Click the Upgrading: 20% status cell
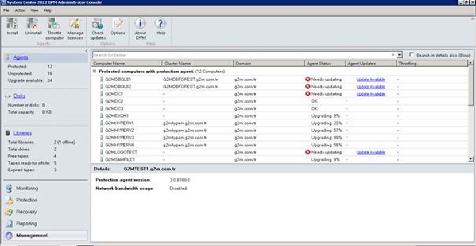This screenshot has height=246, width=476. (x=327, y=123)
